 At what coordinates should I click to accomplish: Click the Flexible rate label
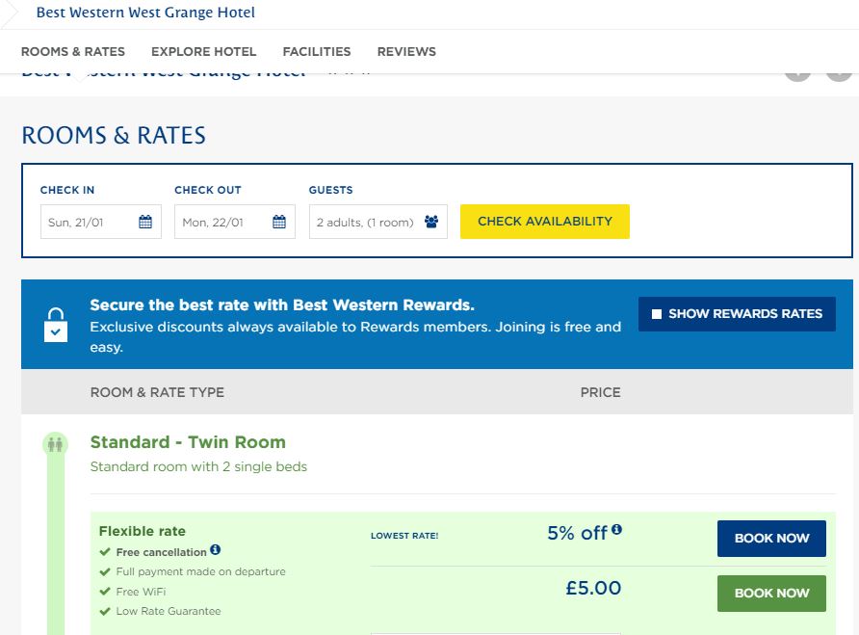pos(143,531)
